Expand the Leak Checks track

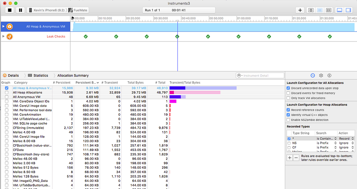pyautogui.click(x=4, y=37)
